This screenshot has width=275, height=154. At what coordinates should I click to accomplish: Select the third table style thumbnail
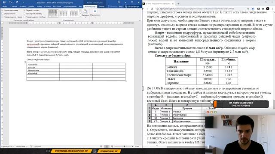(73, 13)
